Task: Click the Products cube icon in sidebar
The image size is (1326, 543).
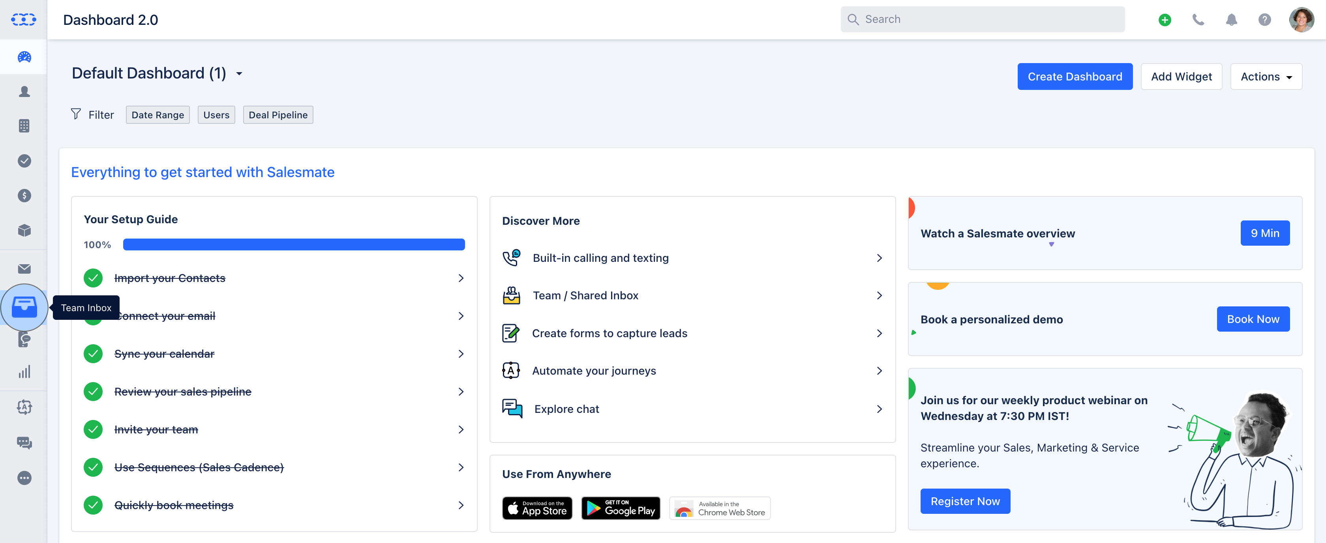Action: (24, 230)
